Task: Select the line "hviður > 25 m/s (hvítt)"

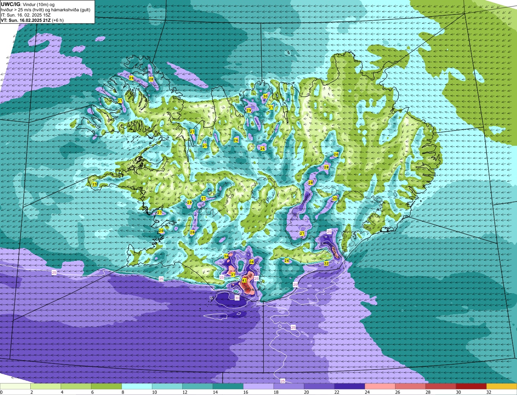Action: [x=23, y=9]
